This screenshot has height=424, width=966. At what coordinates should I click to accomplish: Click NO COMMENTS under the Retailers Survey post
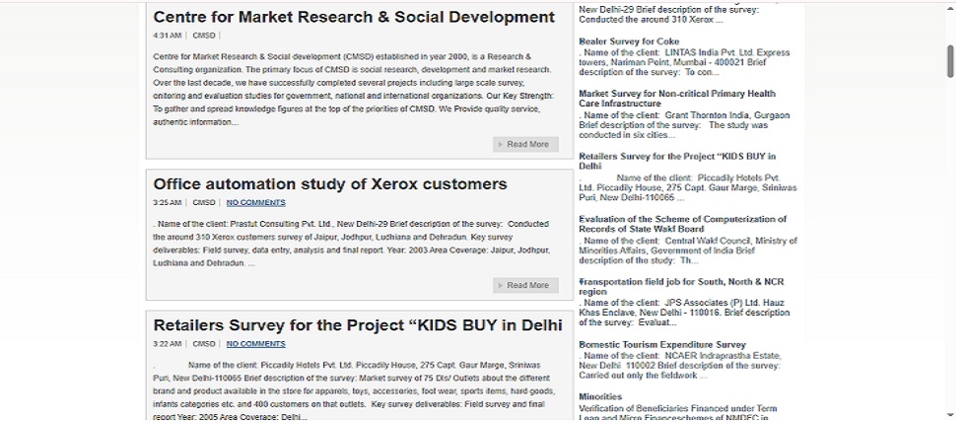point(255,344)
